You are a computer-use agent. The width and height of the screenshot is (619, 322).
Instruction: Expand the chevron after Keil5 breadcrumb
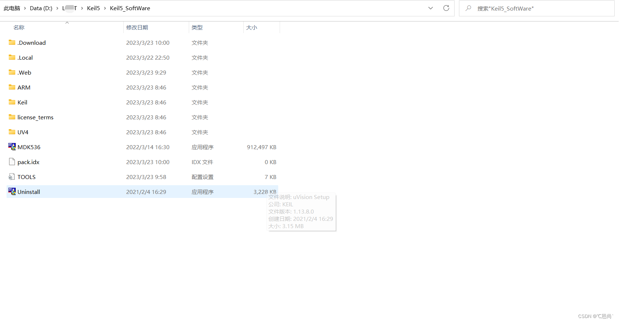(105, 8)
